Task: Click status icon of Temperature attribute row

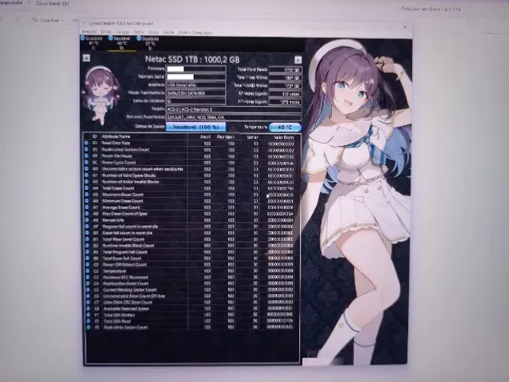Action: [88, 270]
